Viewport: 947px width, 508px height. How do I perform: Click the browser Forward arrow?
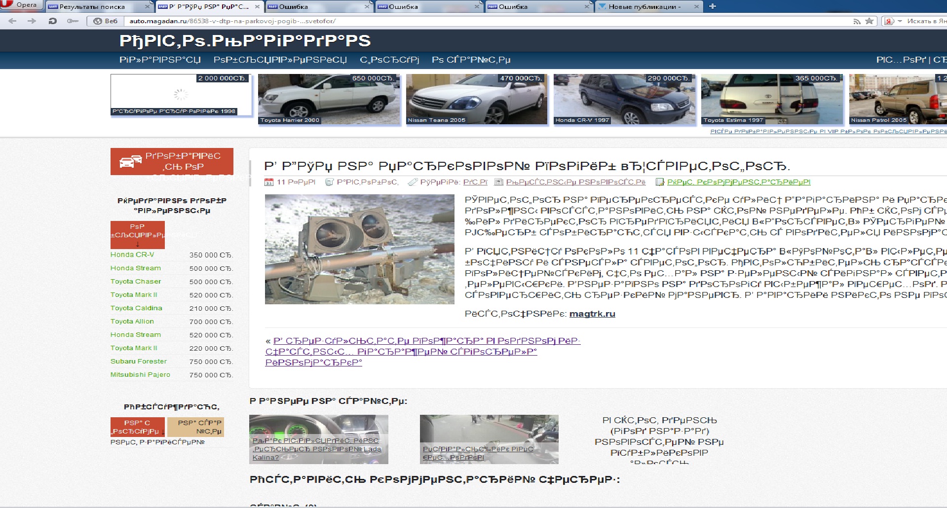click(32, 21)
